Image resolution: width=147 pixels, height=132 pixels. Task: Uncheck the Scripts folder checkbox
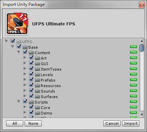tap(25, 101)
